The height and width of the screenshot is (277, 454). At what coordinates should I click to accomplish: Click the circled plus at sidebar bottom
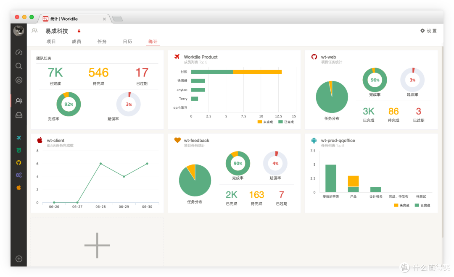(19, 259)
